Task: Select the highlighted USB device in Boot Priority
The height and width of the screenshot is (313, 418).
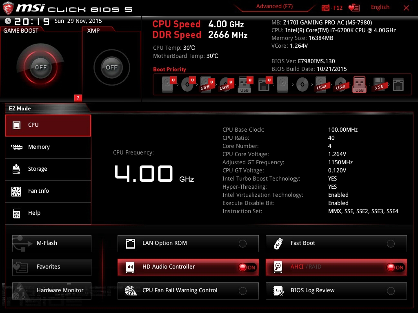Action: [359, 84]
